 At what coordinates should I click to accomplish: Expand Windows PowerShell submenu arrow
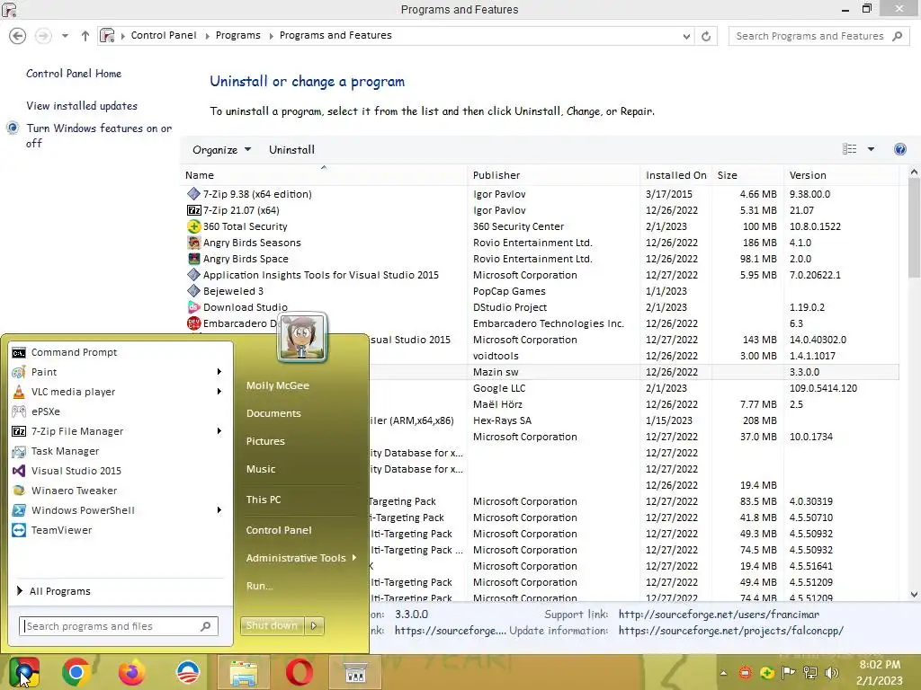pos(219,510)
